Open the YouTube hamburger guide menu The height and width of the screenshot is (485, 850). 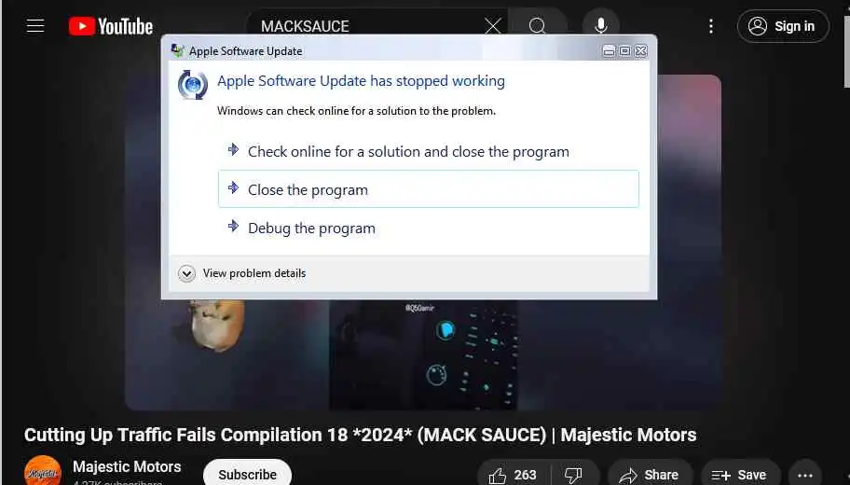click(x=35, y=25)
